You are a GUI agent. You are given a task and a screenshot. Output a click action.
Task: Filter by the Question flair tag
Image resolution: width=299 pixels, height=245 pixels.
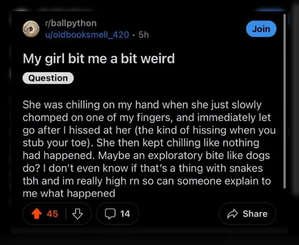[48, 78]
